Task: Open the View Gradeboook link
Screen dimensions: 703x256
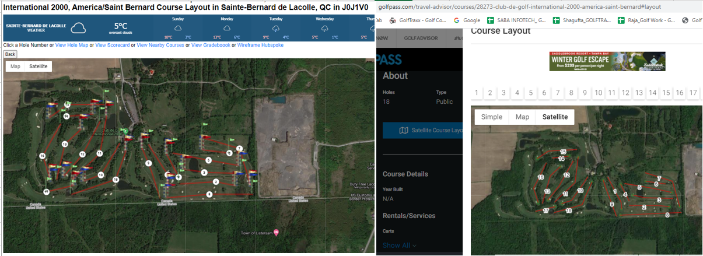Action: (x=211, y=45)
